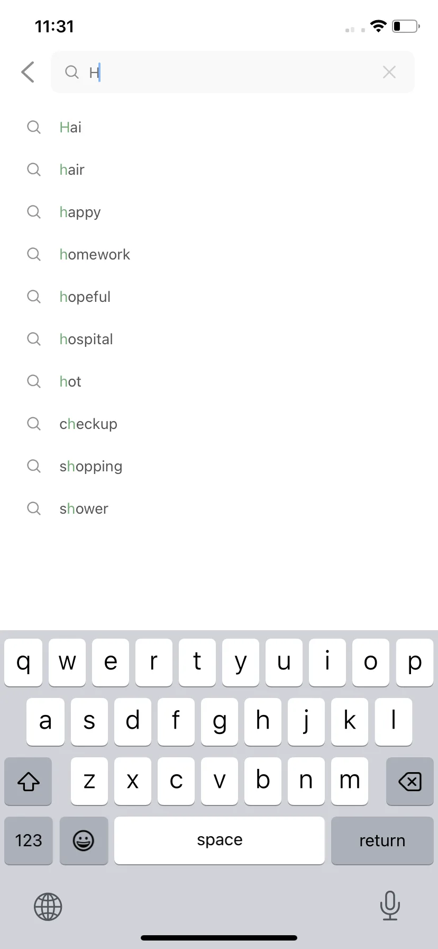This screenshot has height=949, width=438.
Task: Tap the backspace delete key
Action: coord(410,781)
